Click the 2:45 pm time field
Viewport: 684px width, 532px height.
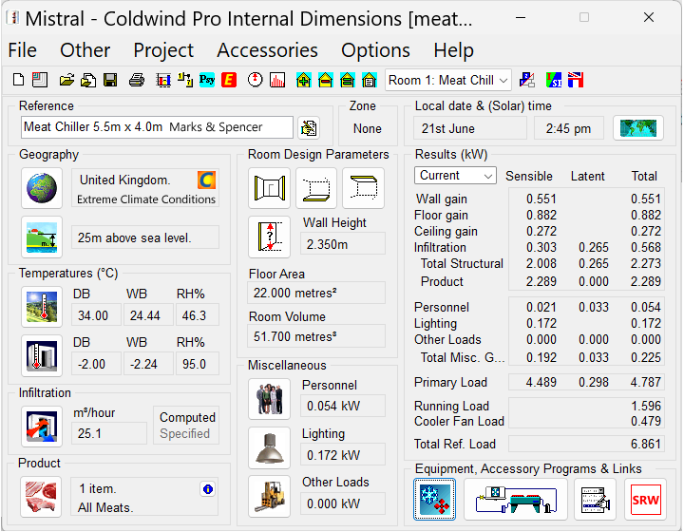click(568, 128)
